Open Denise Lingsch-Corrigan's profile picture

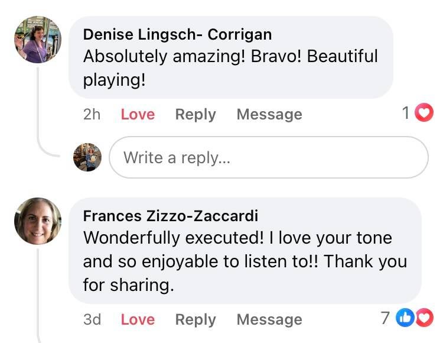tap(38, 40)
